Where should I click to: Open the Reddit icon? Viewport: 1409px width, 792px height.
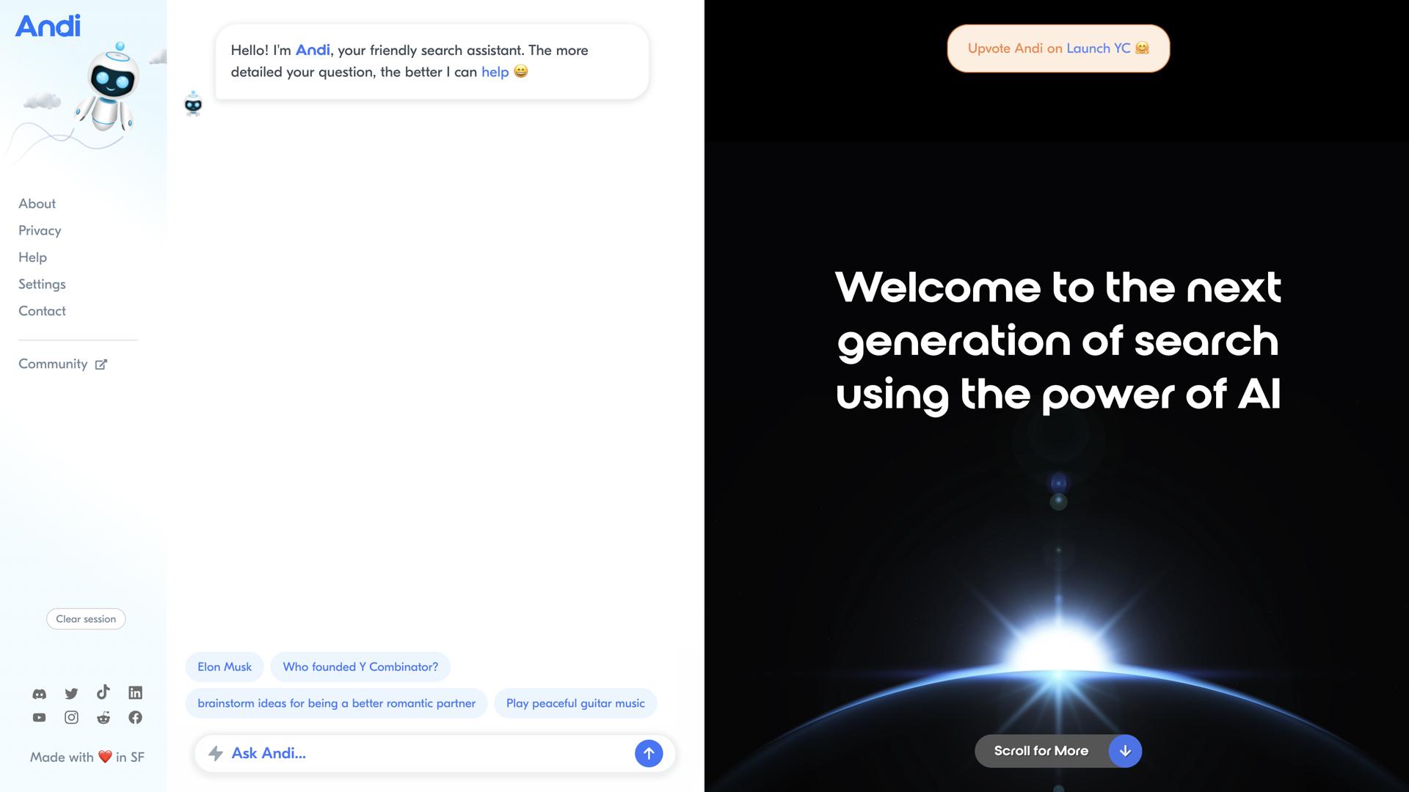point(103,718)
